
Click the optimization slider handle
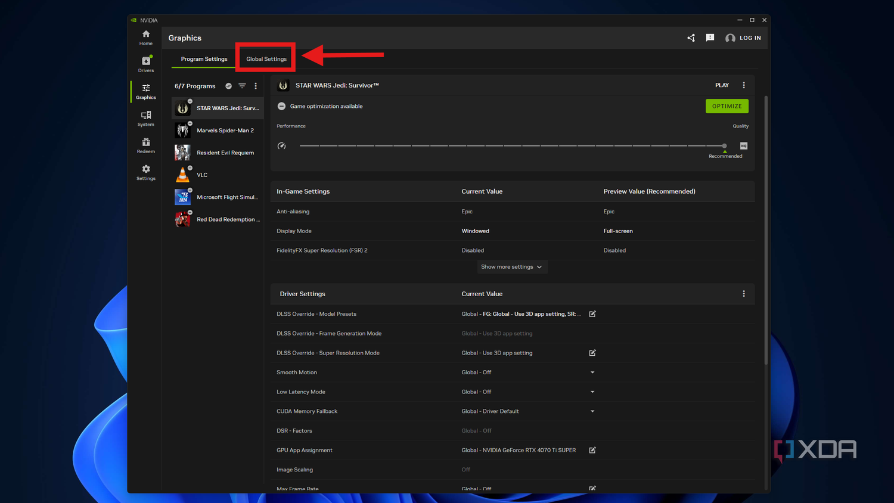(724, 145)
